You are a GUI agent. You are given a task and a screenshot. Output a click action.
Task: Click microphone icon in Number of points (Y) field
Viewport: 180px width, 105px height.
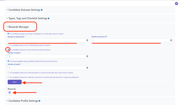[171, 40]
